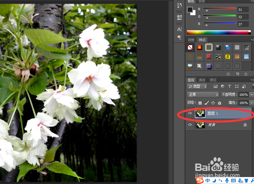This screenshot has height=184, width=254.
Task: Open the Layers panel flyout menu
Action: tap(252, 80)
